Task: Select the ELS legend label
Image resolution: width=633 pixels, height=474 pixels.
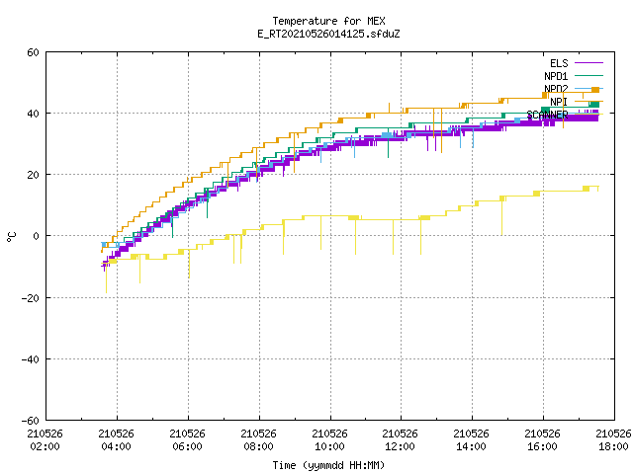Action: pos(559,63)
